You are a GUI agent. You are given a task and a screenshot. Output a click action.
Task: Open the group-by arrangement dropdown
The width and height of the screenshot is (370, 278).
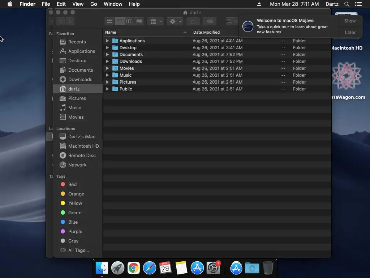(x=155, y=21)
